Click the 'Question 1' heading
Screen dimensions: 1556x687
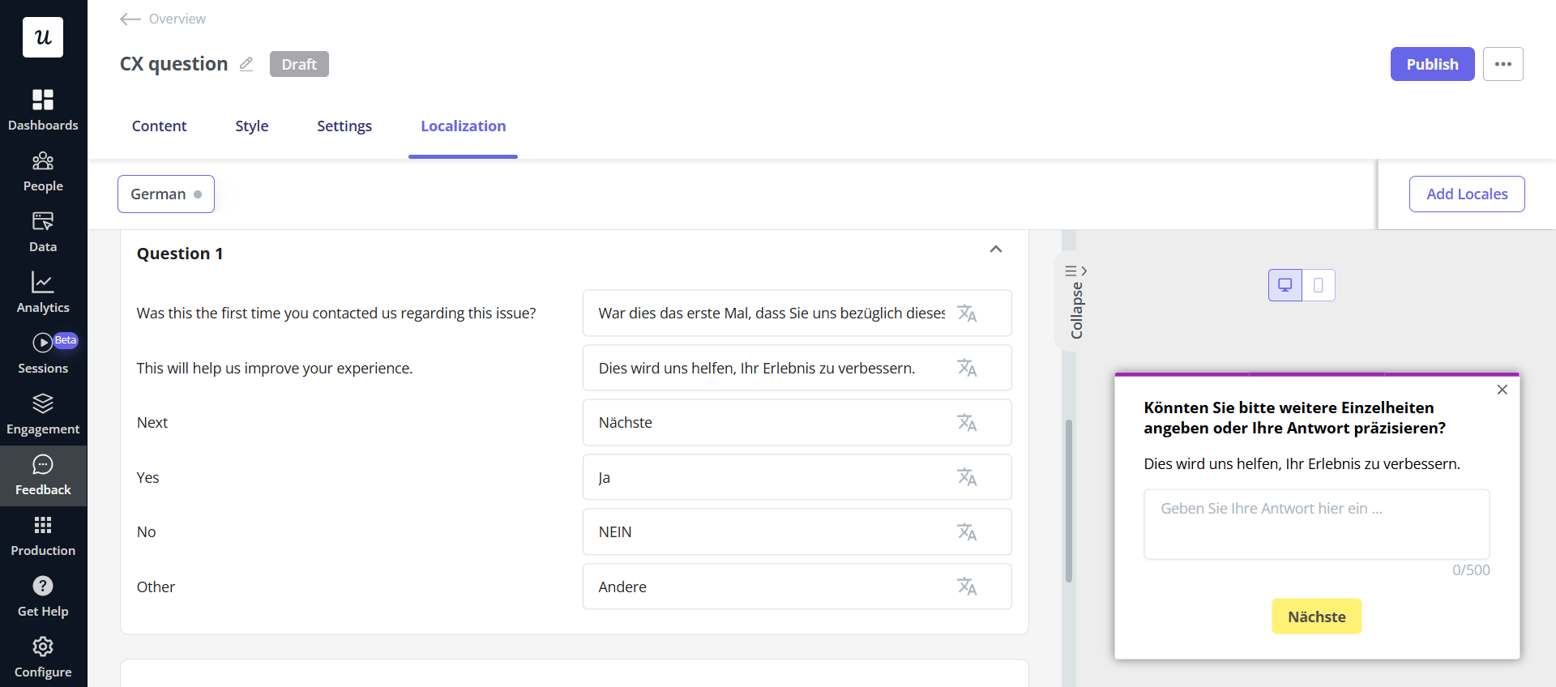point(180,254)
